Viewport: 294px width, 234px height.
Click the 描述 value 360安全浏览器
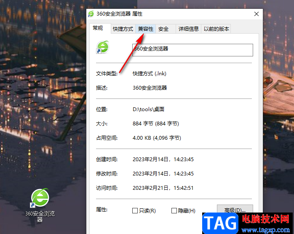pos(150,88)
